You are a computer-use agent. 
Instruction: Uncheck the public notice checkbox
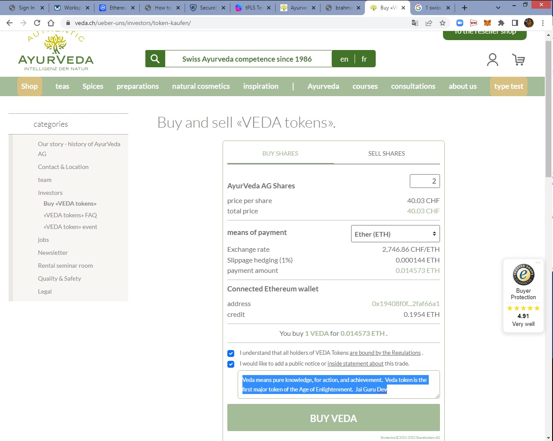pyautogui.click(x=231, y=364)
